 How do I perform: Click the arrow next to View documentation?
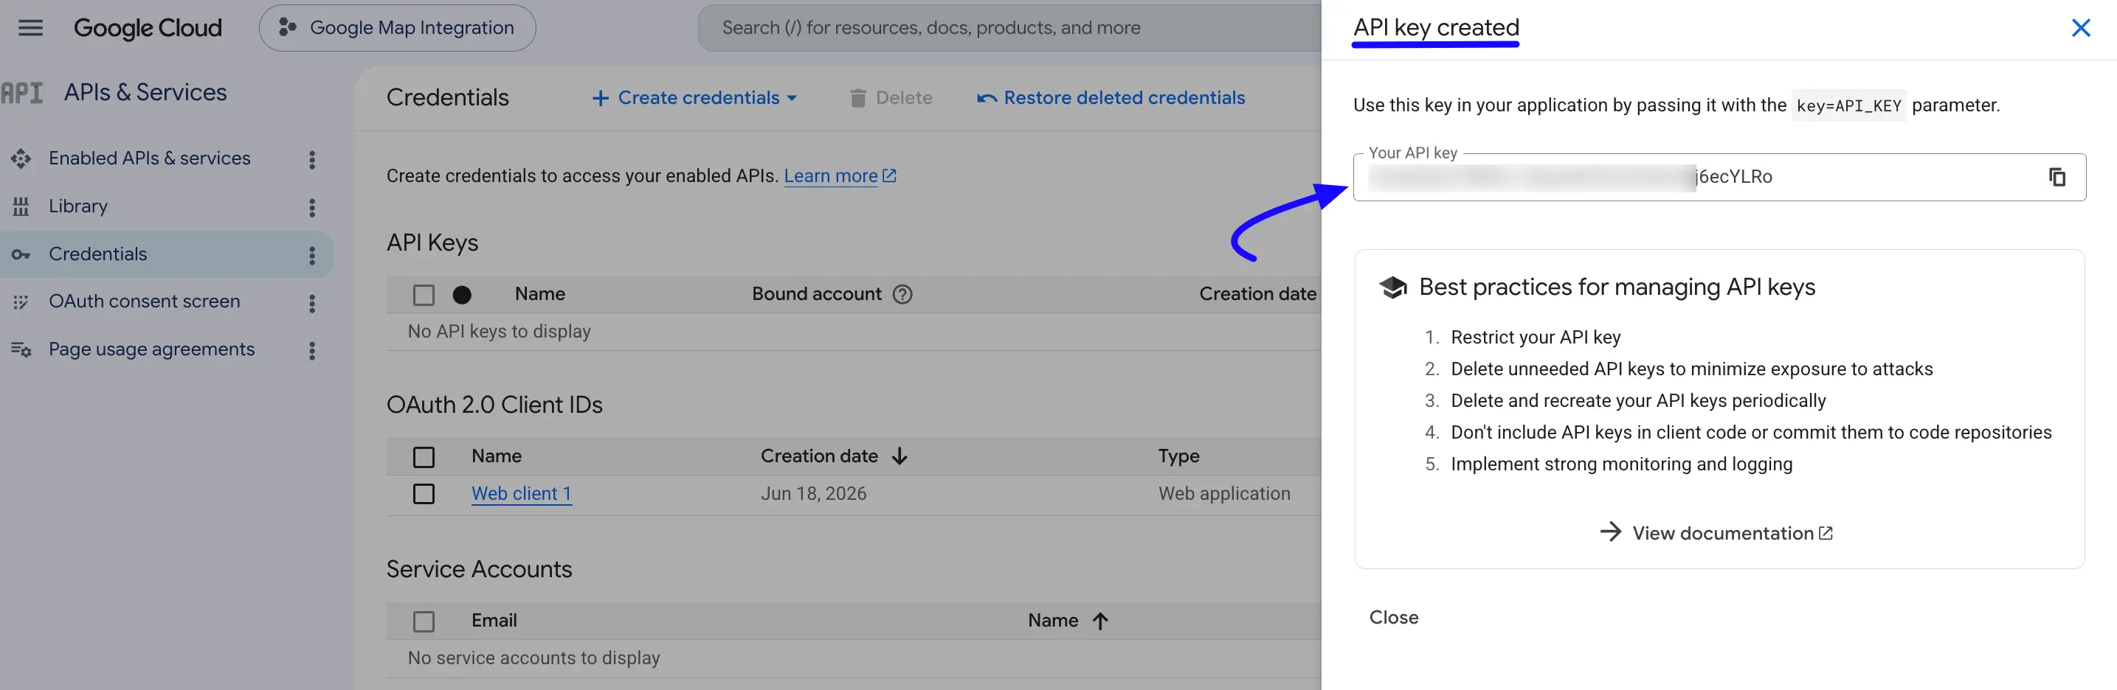tap(1611, 532)
